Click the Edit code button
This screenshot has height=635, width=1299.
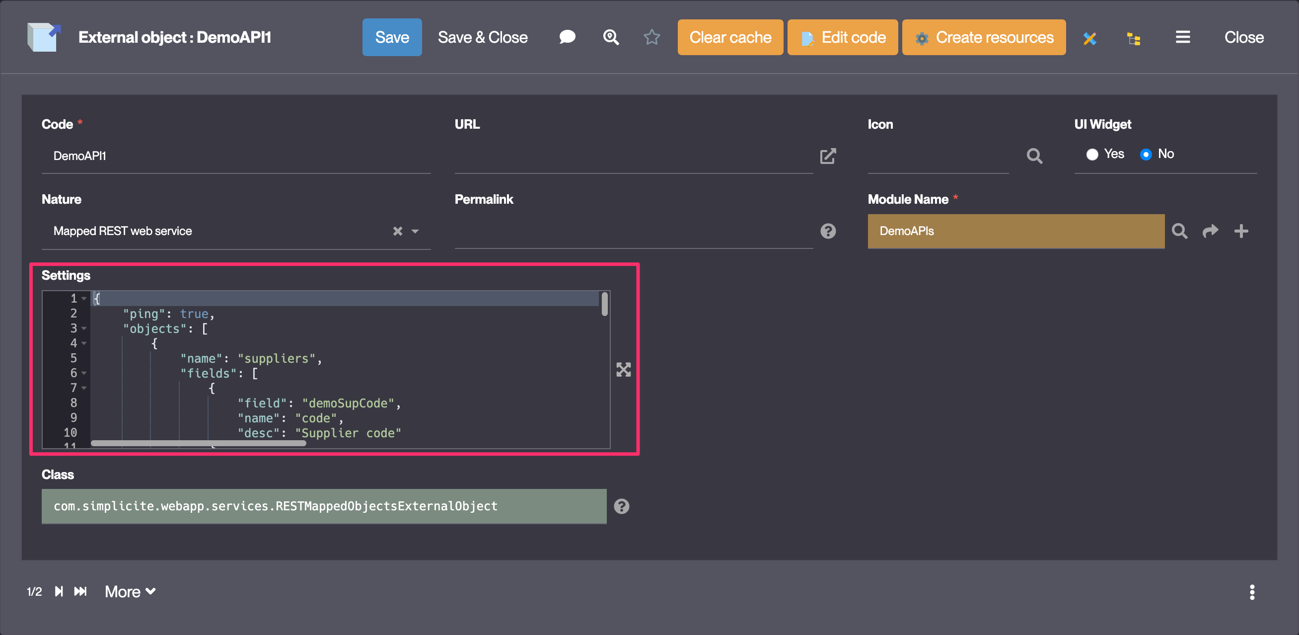(842, 37)
